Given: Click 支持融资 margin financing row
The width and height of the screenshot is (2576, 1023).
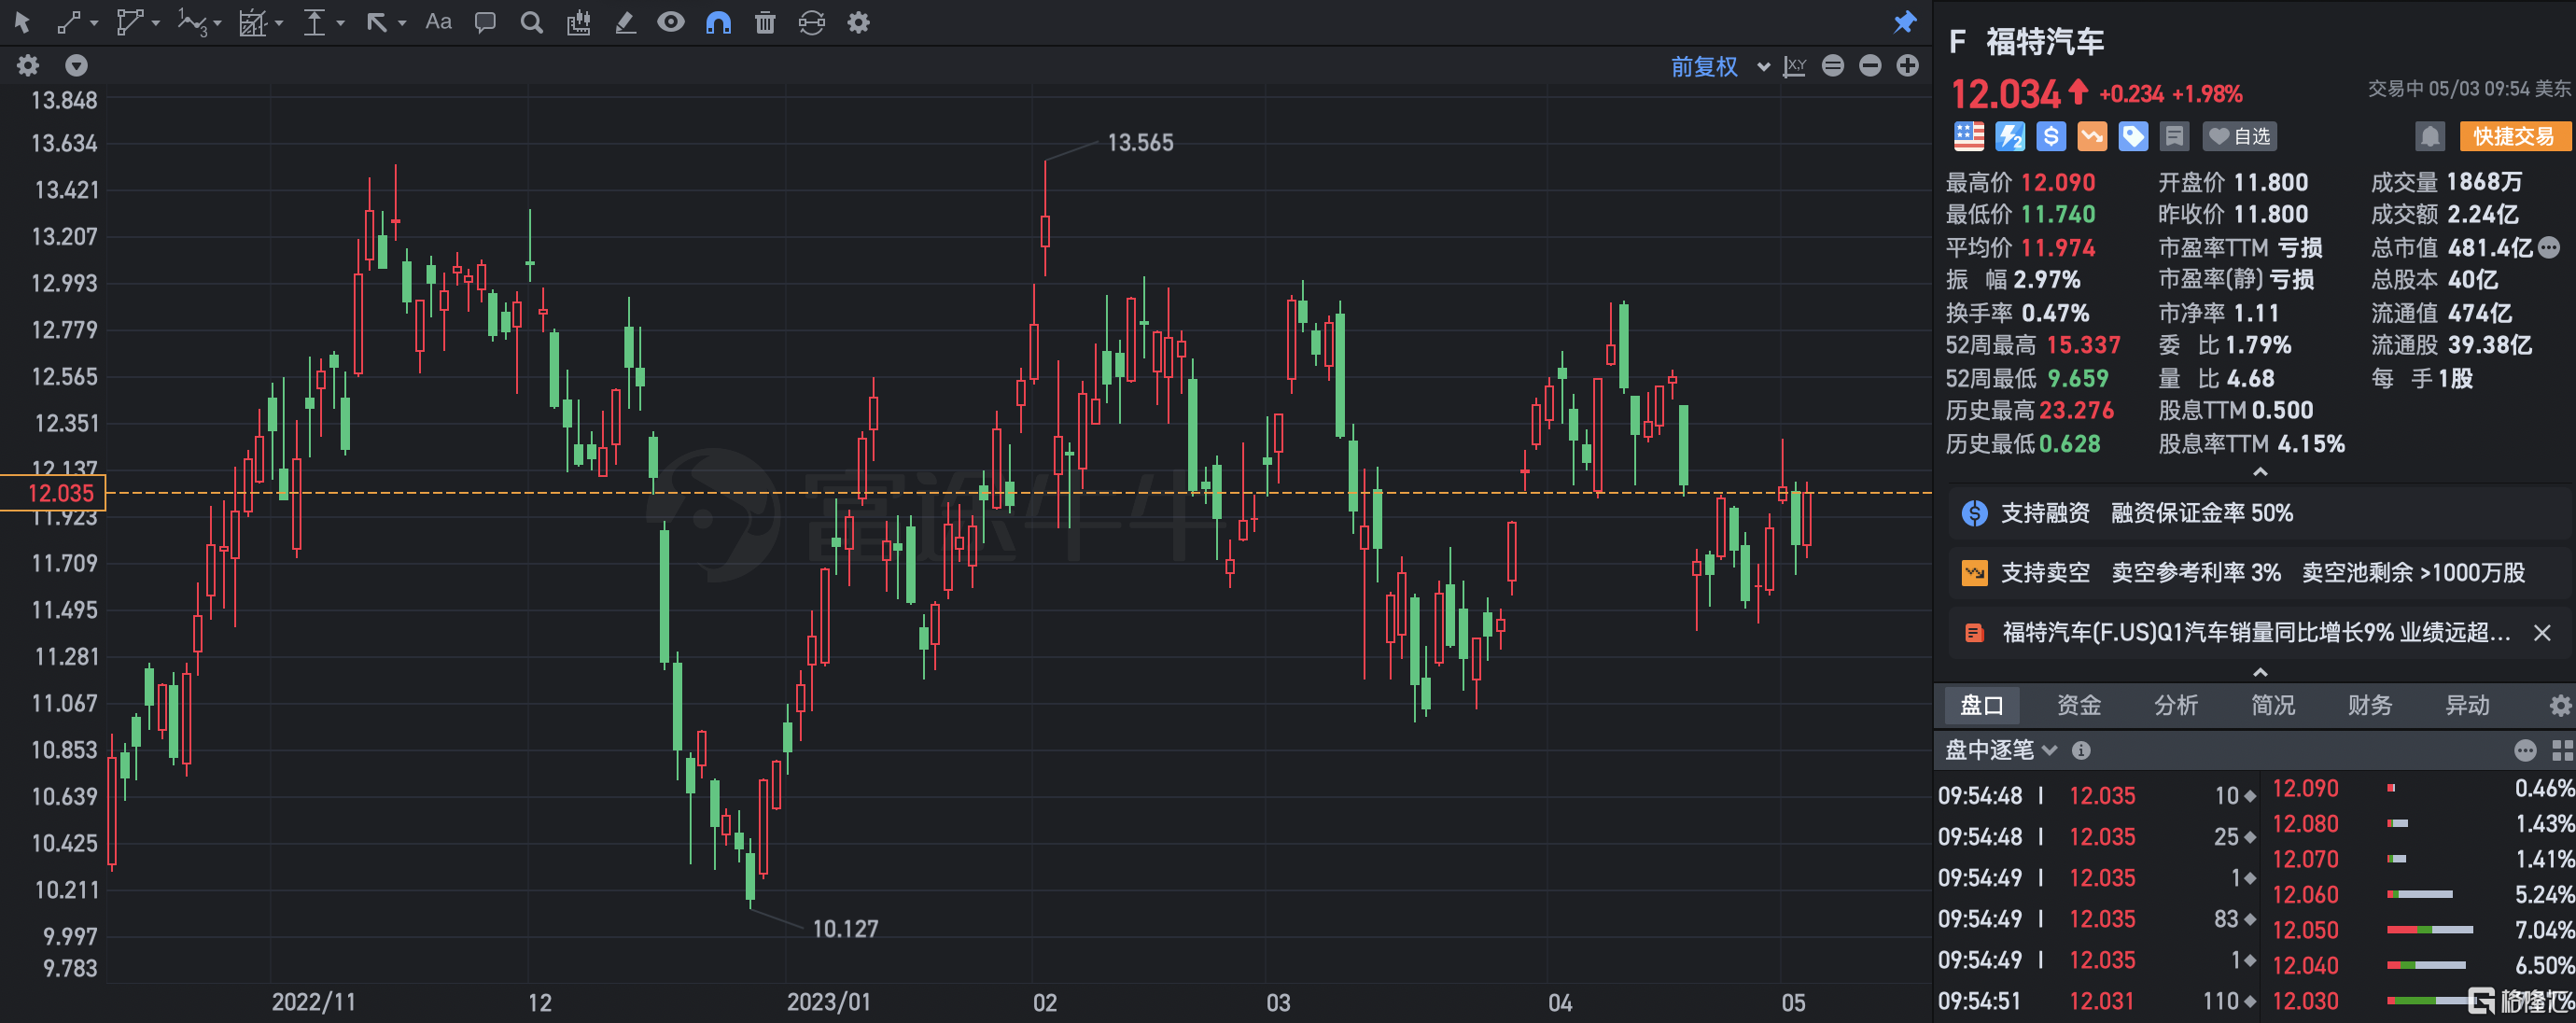Looking at the screenshot, I should [x=2260, y=513].
